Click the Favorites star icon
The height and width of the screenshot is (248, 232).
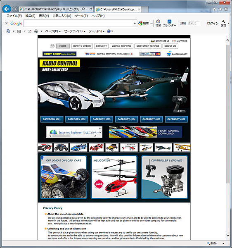pos(220,9)
